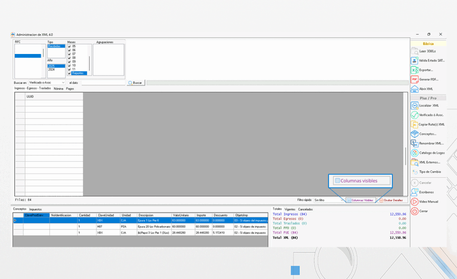Viewport: 457px width, 279px height.
Task: Click the Columnas Visibles button
Action: click(x=361, y=200)
